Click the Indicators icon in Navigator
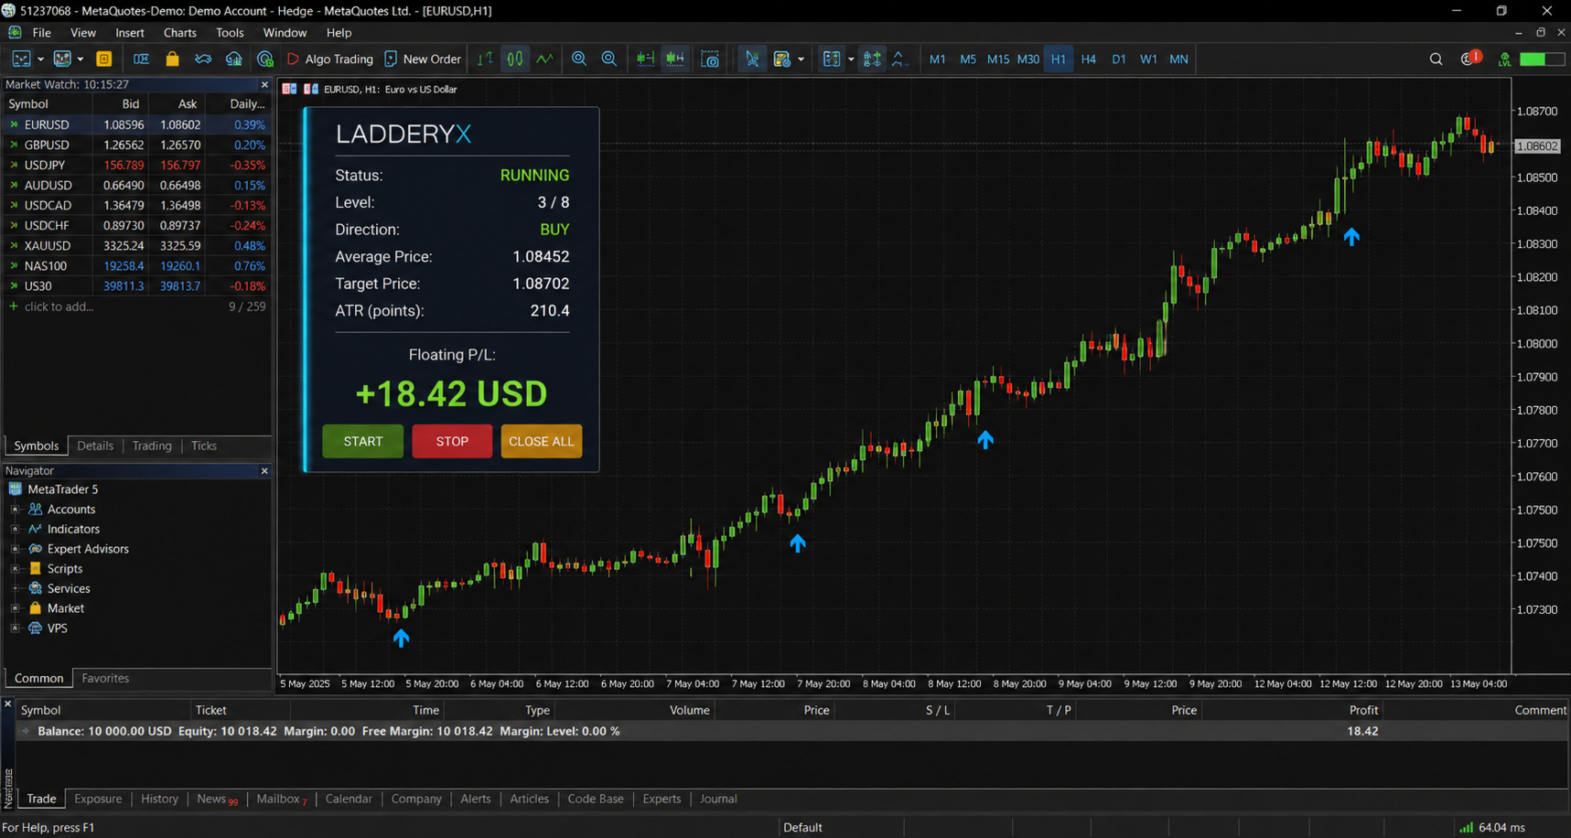 35,529
